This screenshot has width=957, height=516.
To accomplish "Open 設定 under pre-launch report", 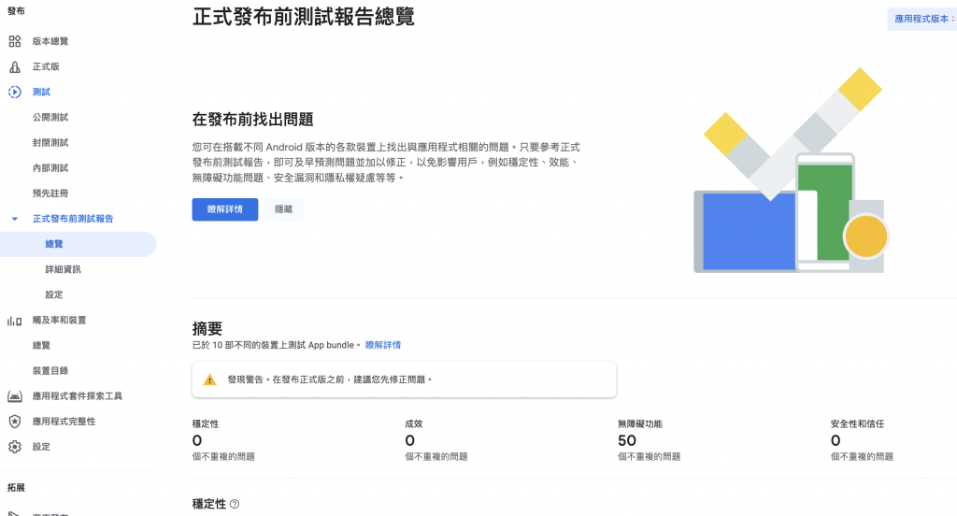I will pyautogui.click(x=53, y=295).
